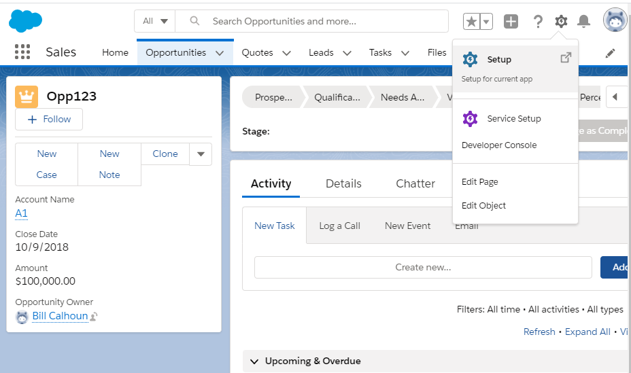631x373 pixels.
Task: Click the New Case button
Action: pyautogui.click(x=47, y=164)
